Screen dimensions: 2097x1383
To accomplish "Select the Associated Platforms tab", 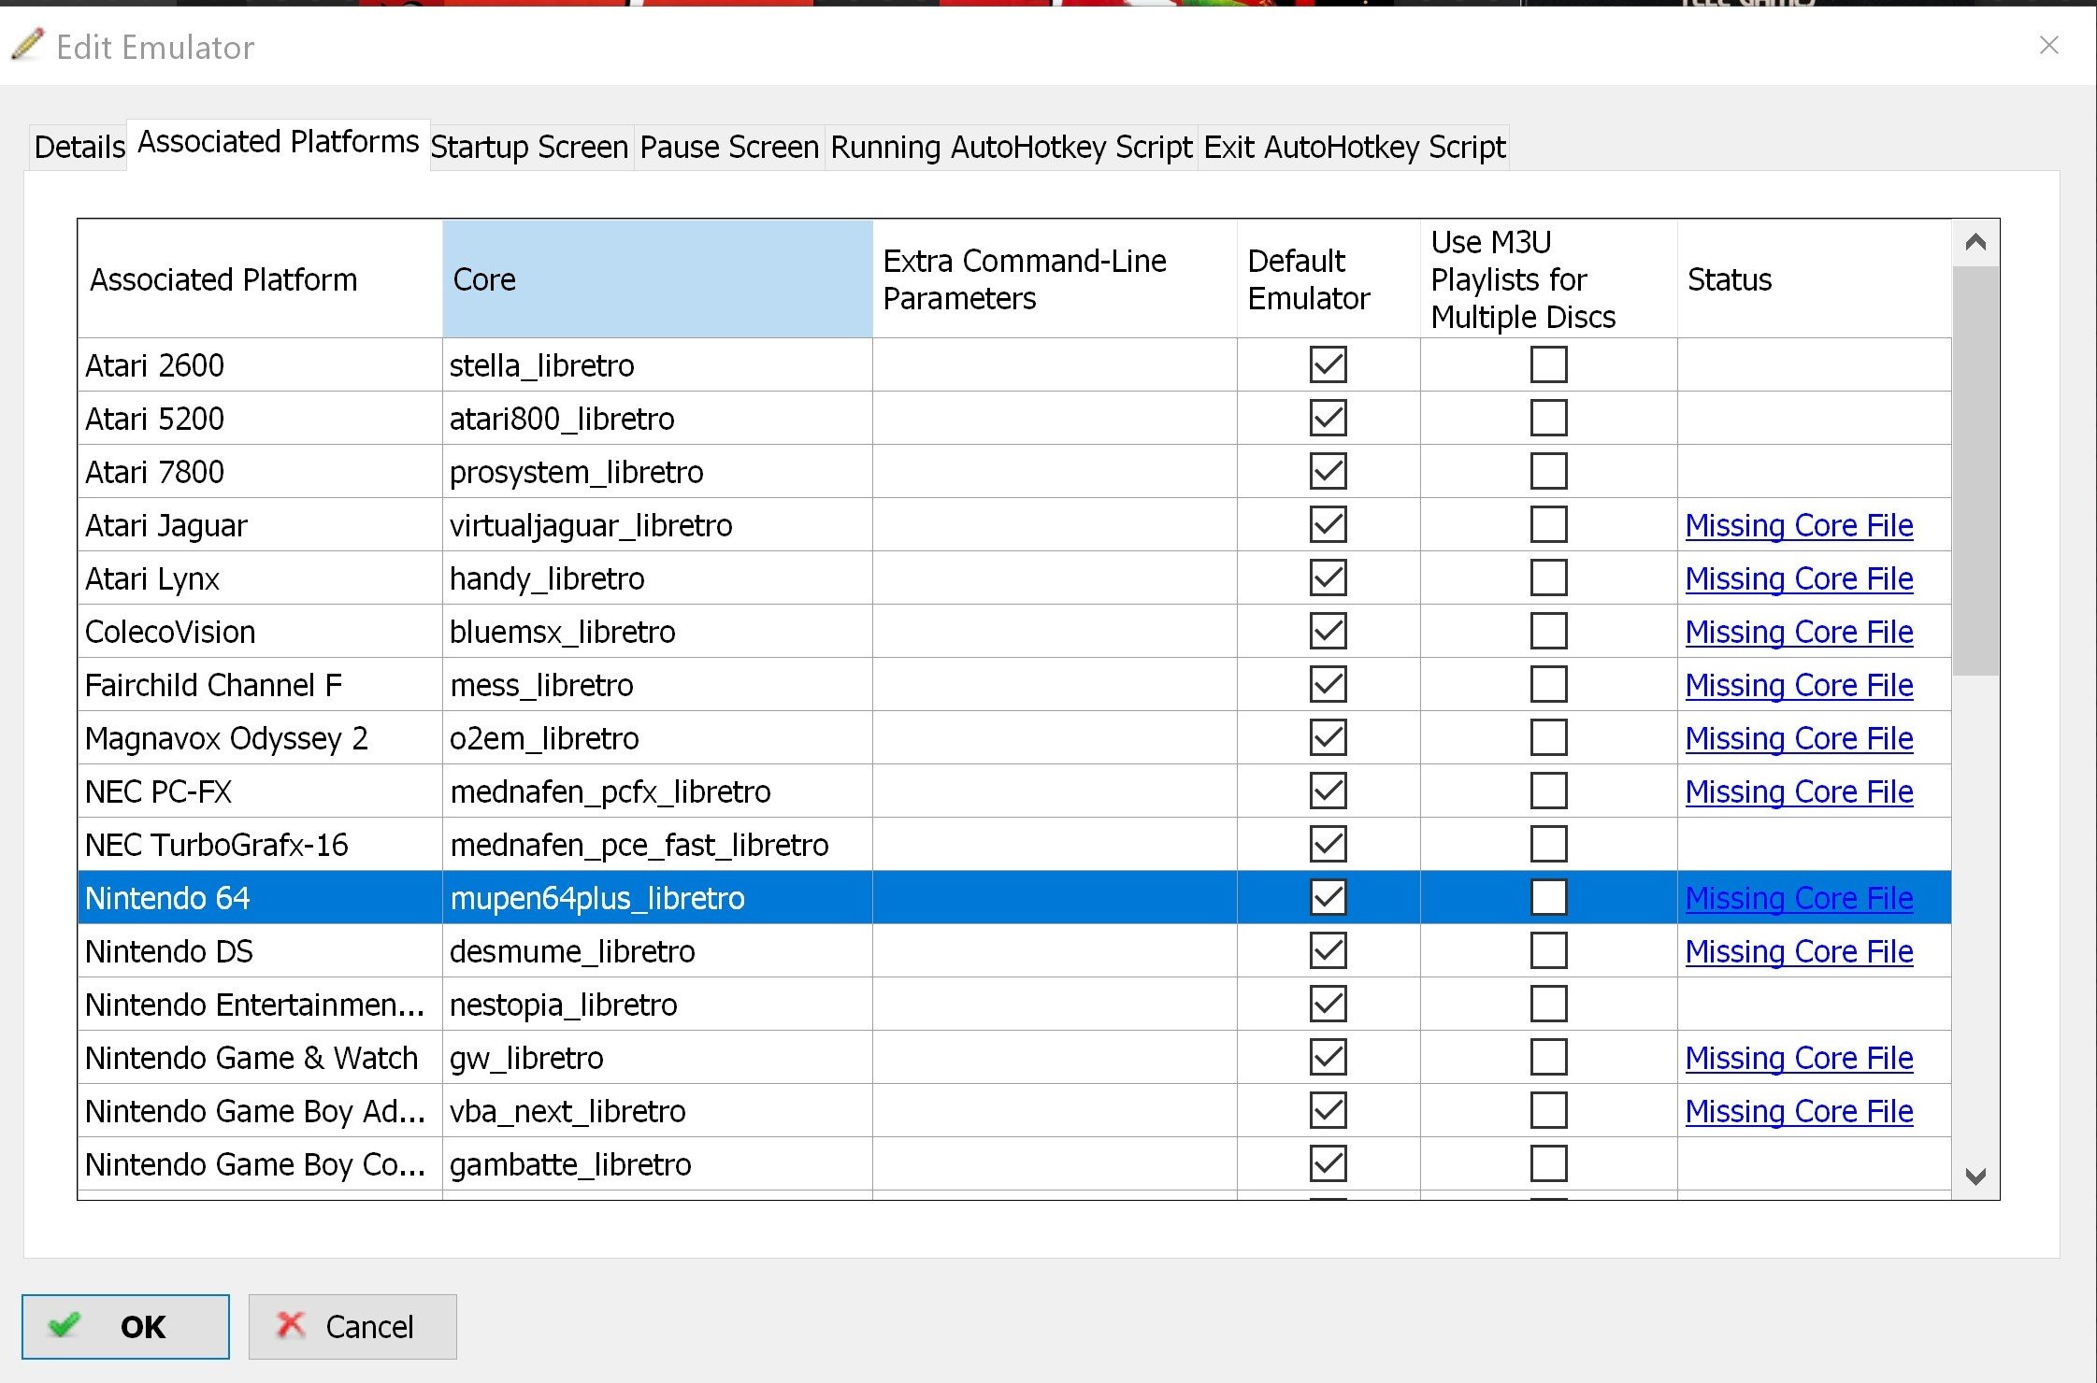I will click(278, 142).
